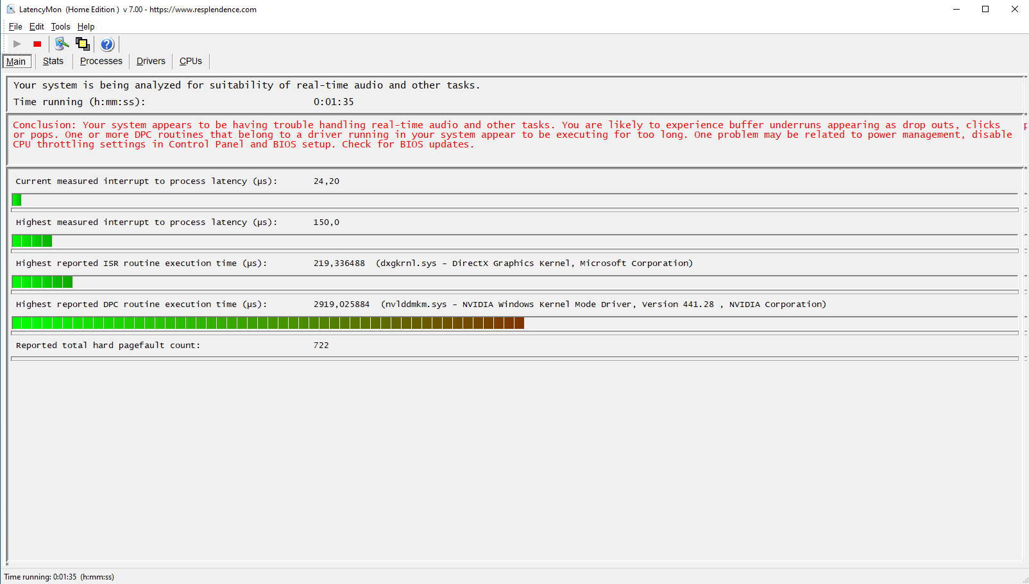Open the Edit menu

click(x=37, y=26)
